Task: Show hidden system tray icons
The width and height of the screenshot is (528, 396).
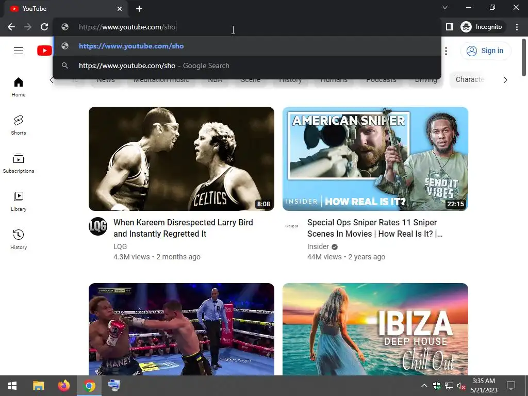Action: pyautogui.click(x=424, y=386)
